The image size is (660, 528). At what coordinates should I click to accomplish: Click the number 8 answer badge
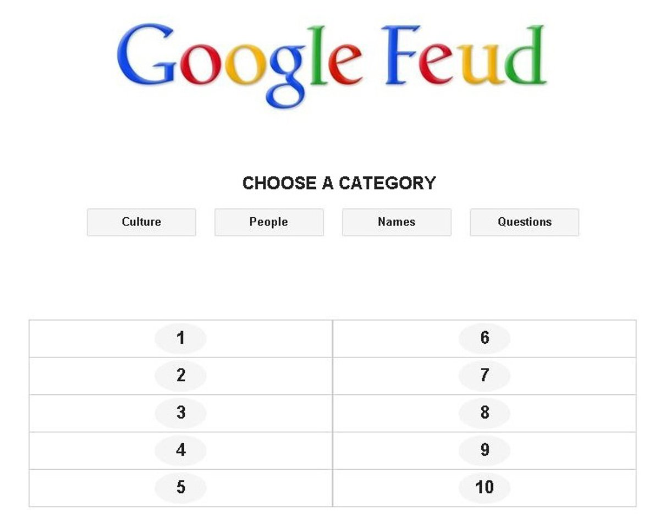point(484,413)
